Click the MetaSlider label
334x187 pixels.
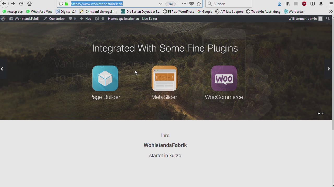point(164,97)
